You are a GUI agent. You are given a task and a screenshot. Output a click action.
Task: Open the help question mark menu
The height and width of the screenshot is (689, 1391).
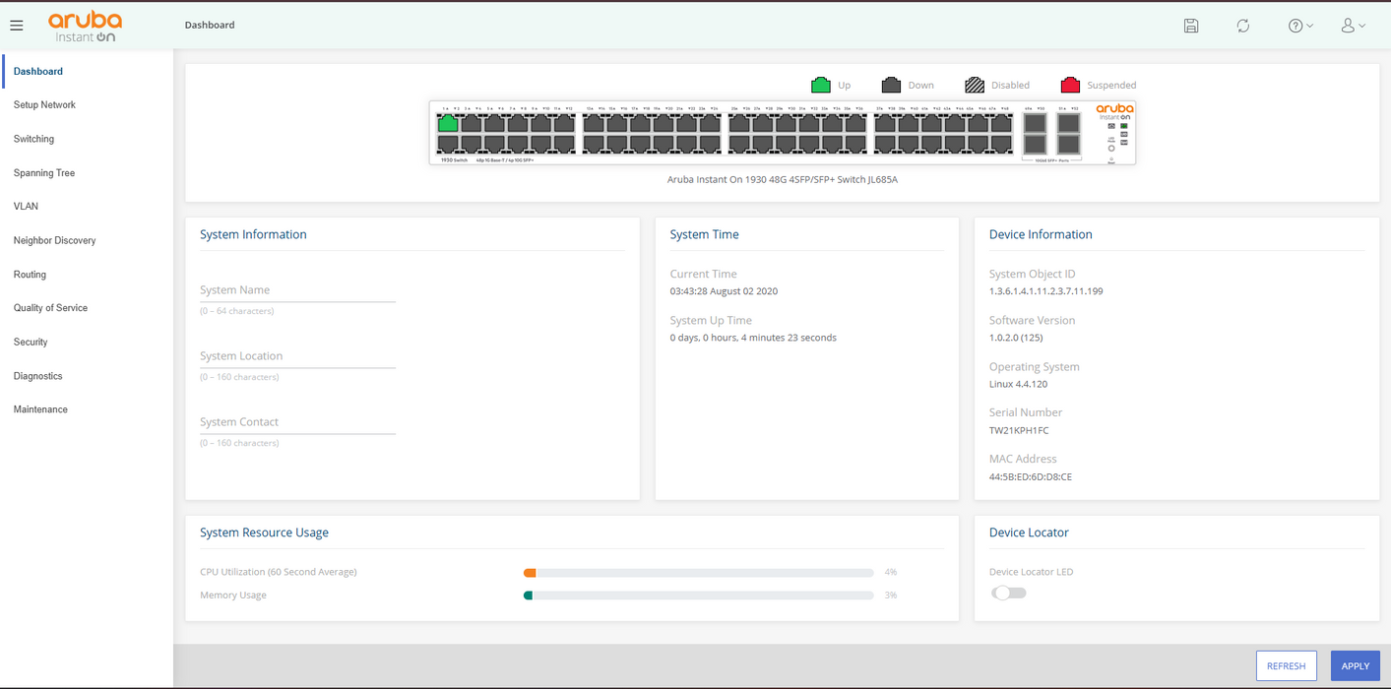pos(1300,26)
